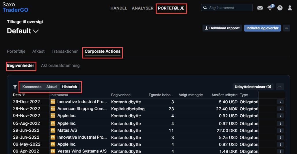Click the Instrument column header
This screenshot has width=297, height=154.
pos(60,95)
